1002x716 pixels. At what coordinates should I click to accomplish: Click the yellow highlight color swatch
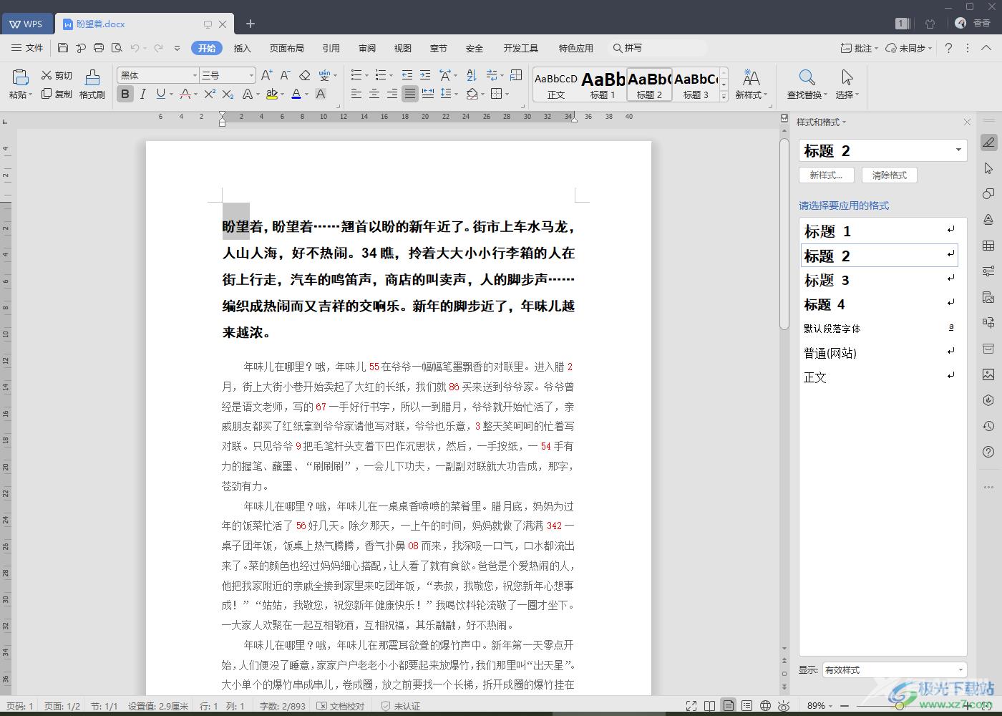click(271, 94)
